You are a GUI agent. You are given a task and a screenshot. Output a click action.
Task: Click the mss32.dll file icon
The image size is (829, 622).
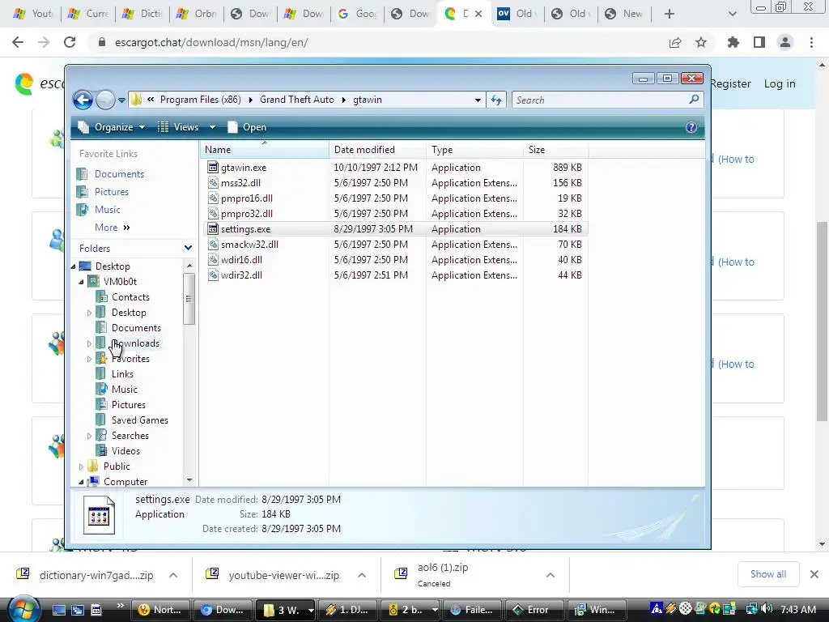click(x=213, y=183)
